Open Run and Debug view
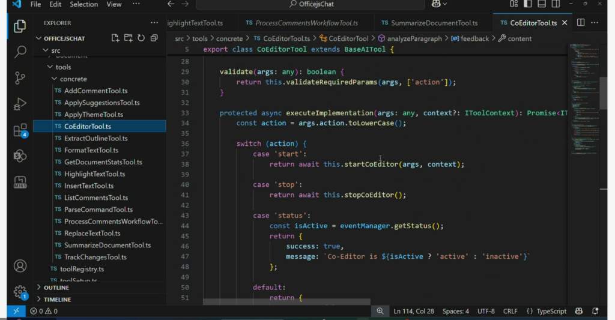Image resolution: width=615 pixels, height=320 pixels. 20,103
